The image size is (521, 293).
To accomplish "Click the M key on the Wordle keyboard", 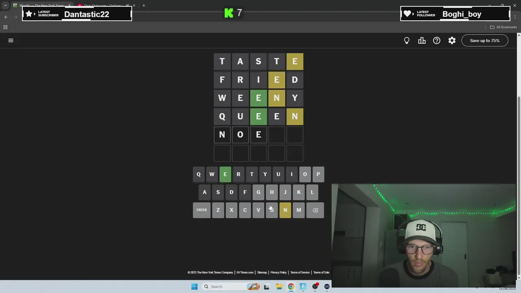I will click(299, 210).
